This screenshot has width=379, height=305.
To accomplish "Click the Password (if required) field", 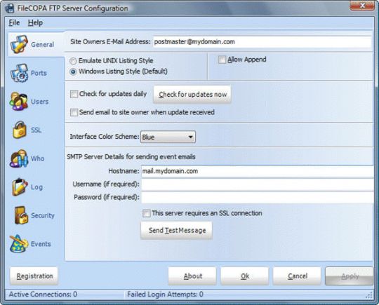I will coord(258,197).
